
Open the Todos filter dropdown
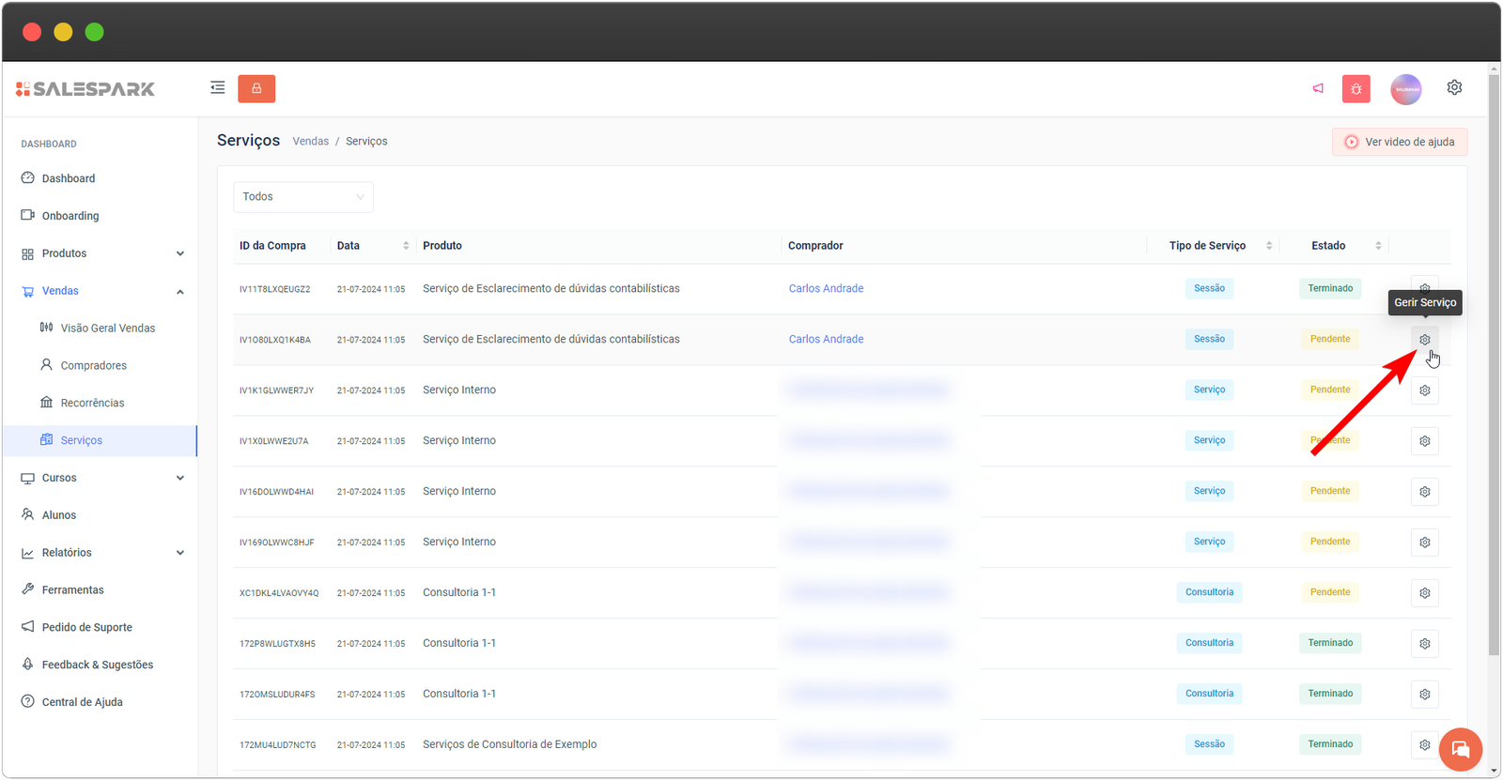coord(302,197)
